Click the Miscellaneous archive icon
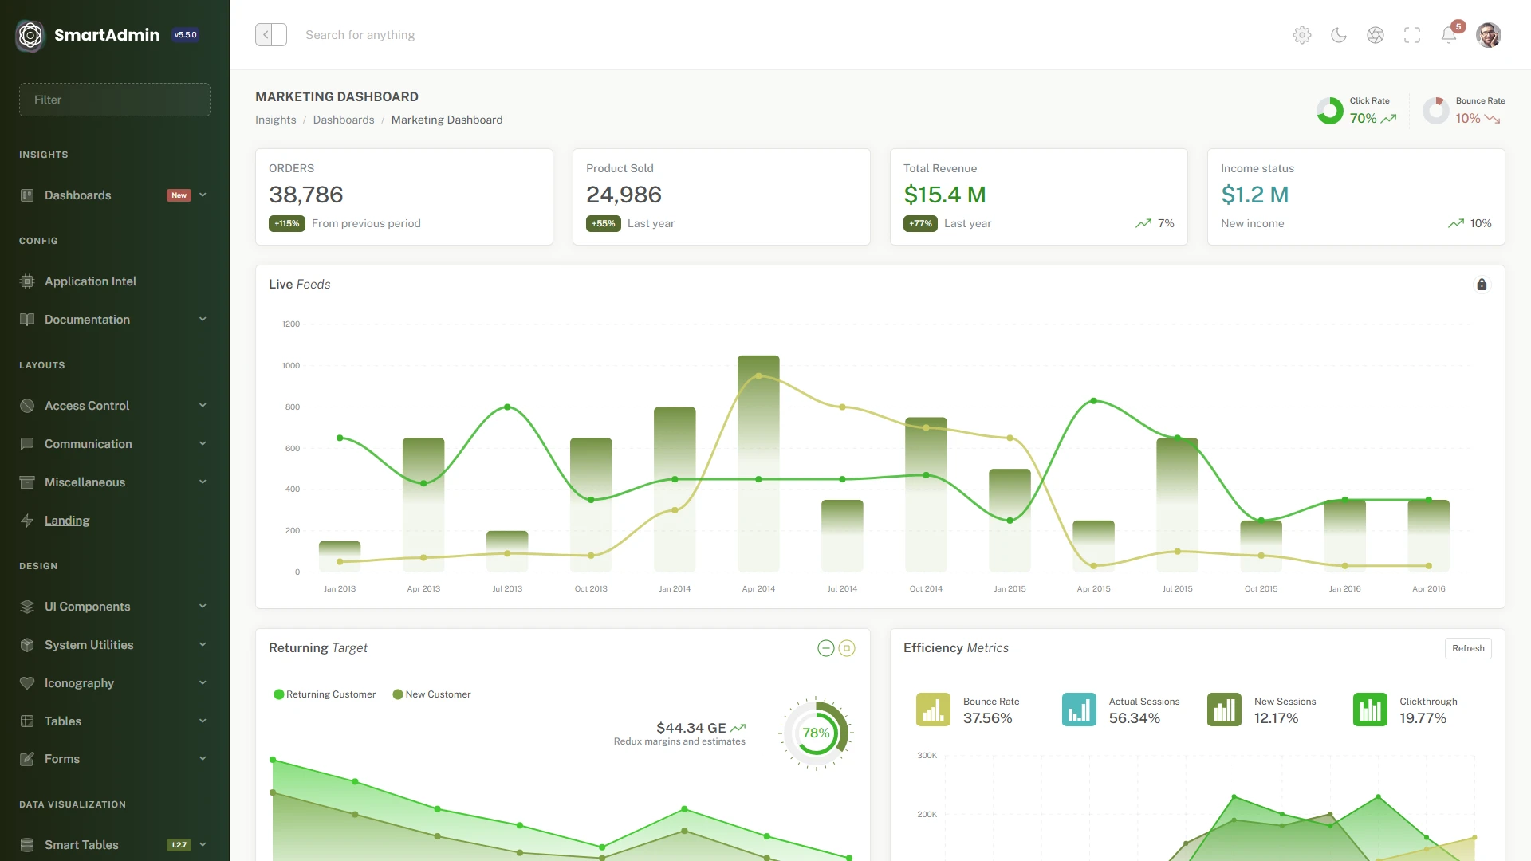The width and height of the screenshot is (1531, 861). point(27,482)
